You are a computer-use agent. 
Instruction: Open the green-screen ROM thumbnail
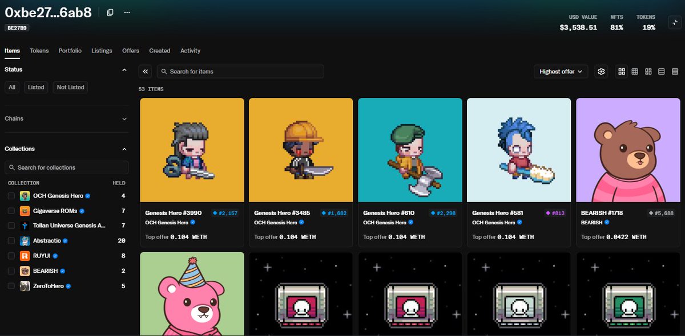pos(628,294)
